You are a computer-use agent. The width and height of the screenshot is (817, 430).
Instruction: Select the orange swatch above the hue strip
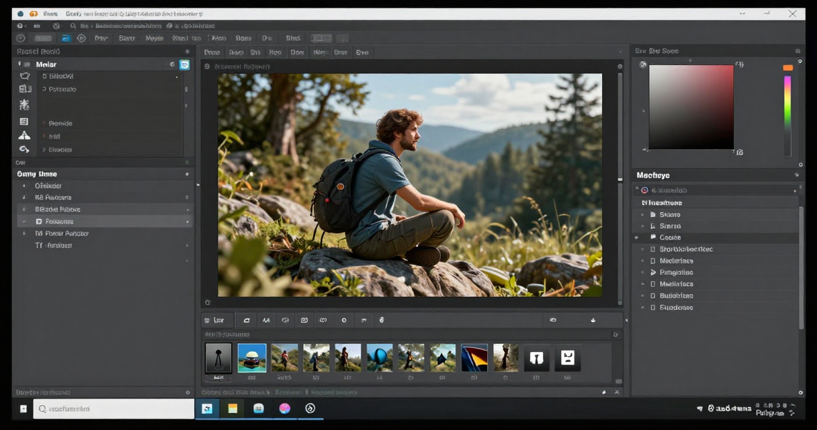point(787,67)
